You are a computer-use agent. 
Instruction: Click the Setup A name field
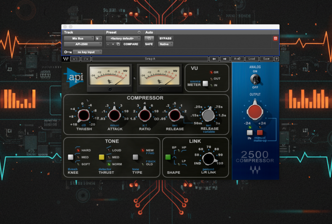pyautogui.click(x=150, y=59)
